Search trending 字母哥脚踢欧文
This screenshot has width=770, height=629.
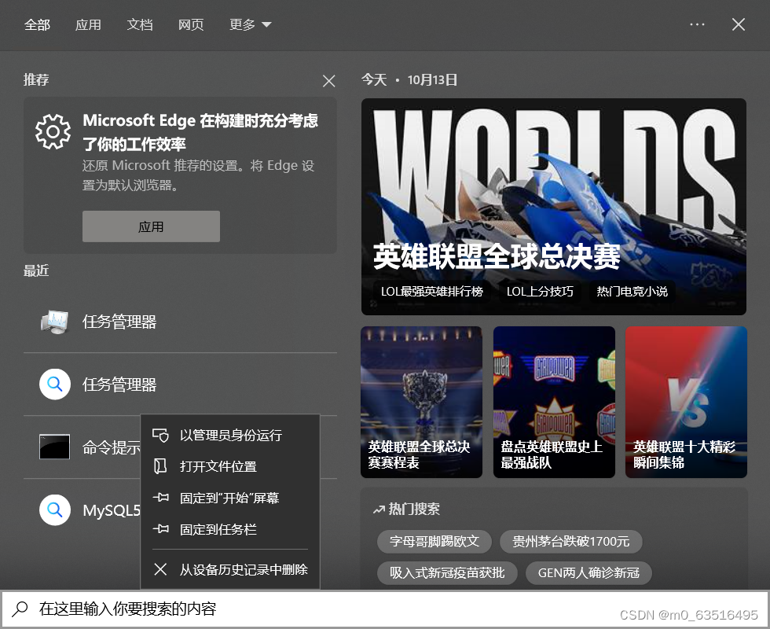click(x=434, y=542)
